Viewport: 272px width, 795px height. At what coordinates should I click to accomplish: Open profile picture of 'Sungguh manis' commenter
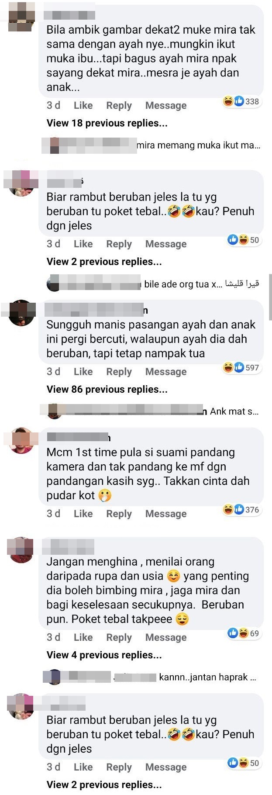pos(21,313)
